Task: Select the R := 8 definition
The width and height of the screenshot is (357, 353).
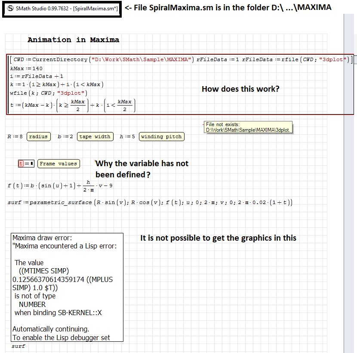Action: tap(15, 136)
